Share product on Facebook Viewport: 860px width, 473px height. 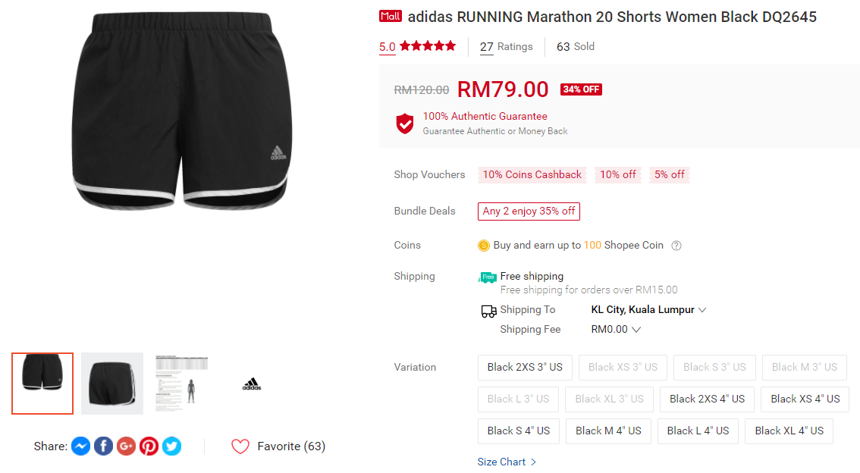(104, 446)
